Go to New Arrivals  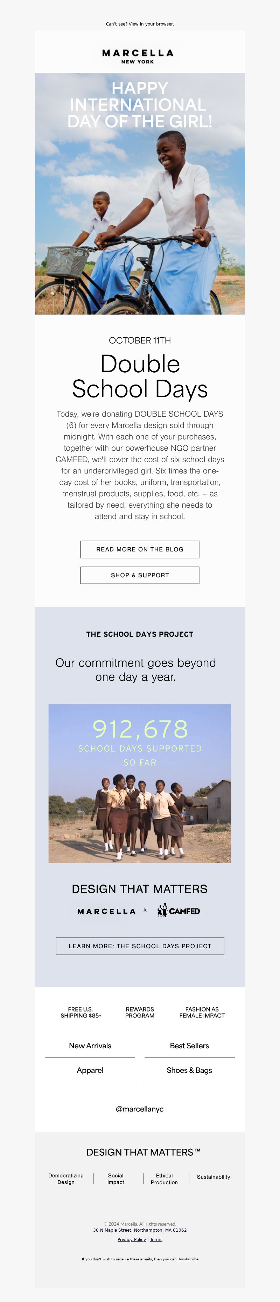tap(90, 1046)
